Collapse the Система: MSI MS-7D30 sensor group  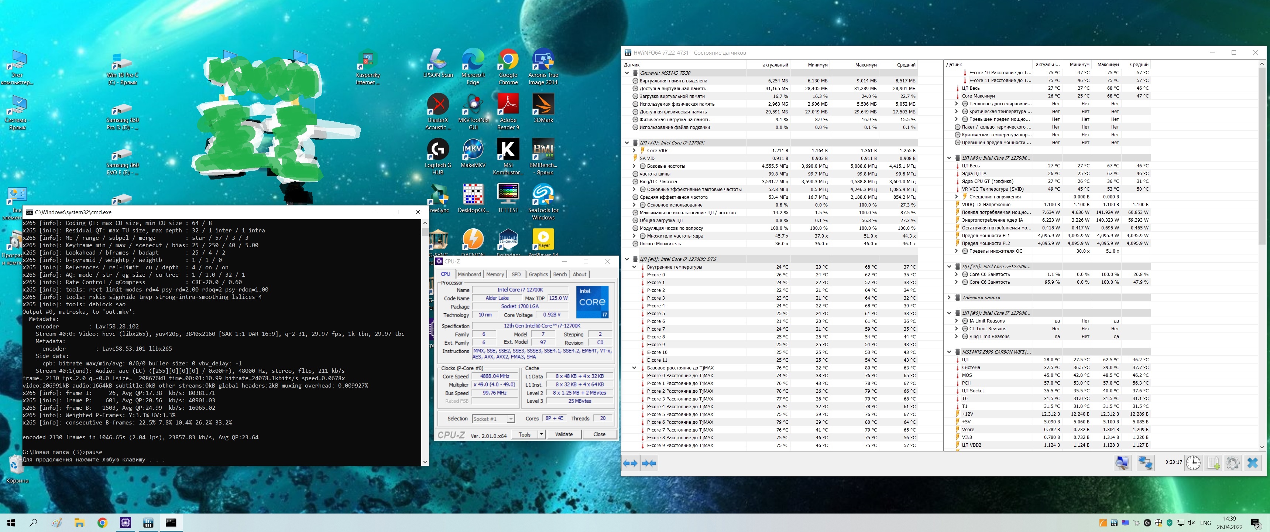point(627,72)
